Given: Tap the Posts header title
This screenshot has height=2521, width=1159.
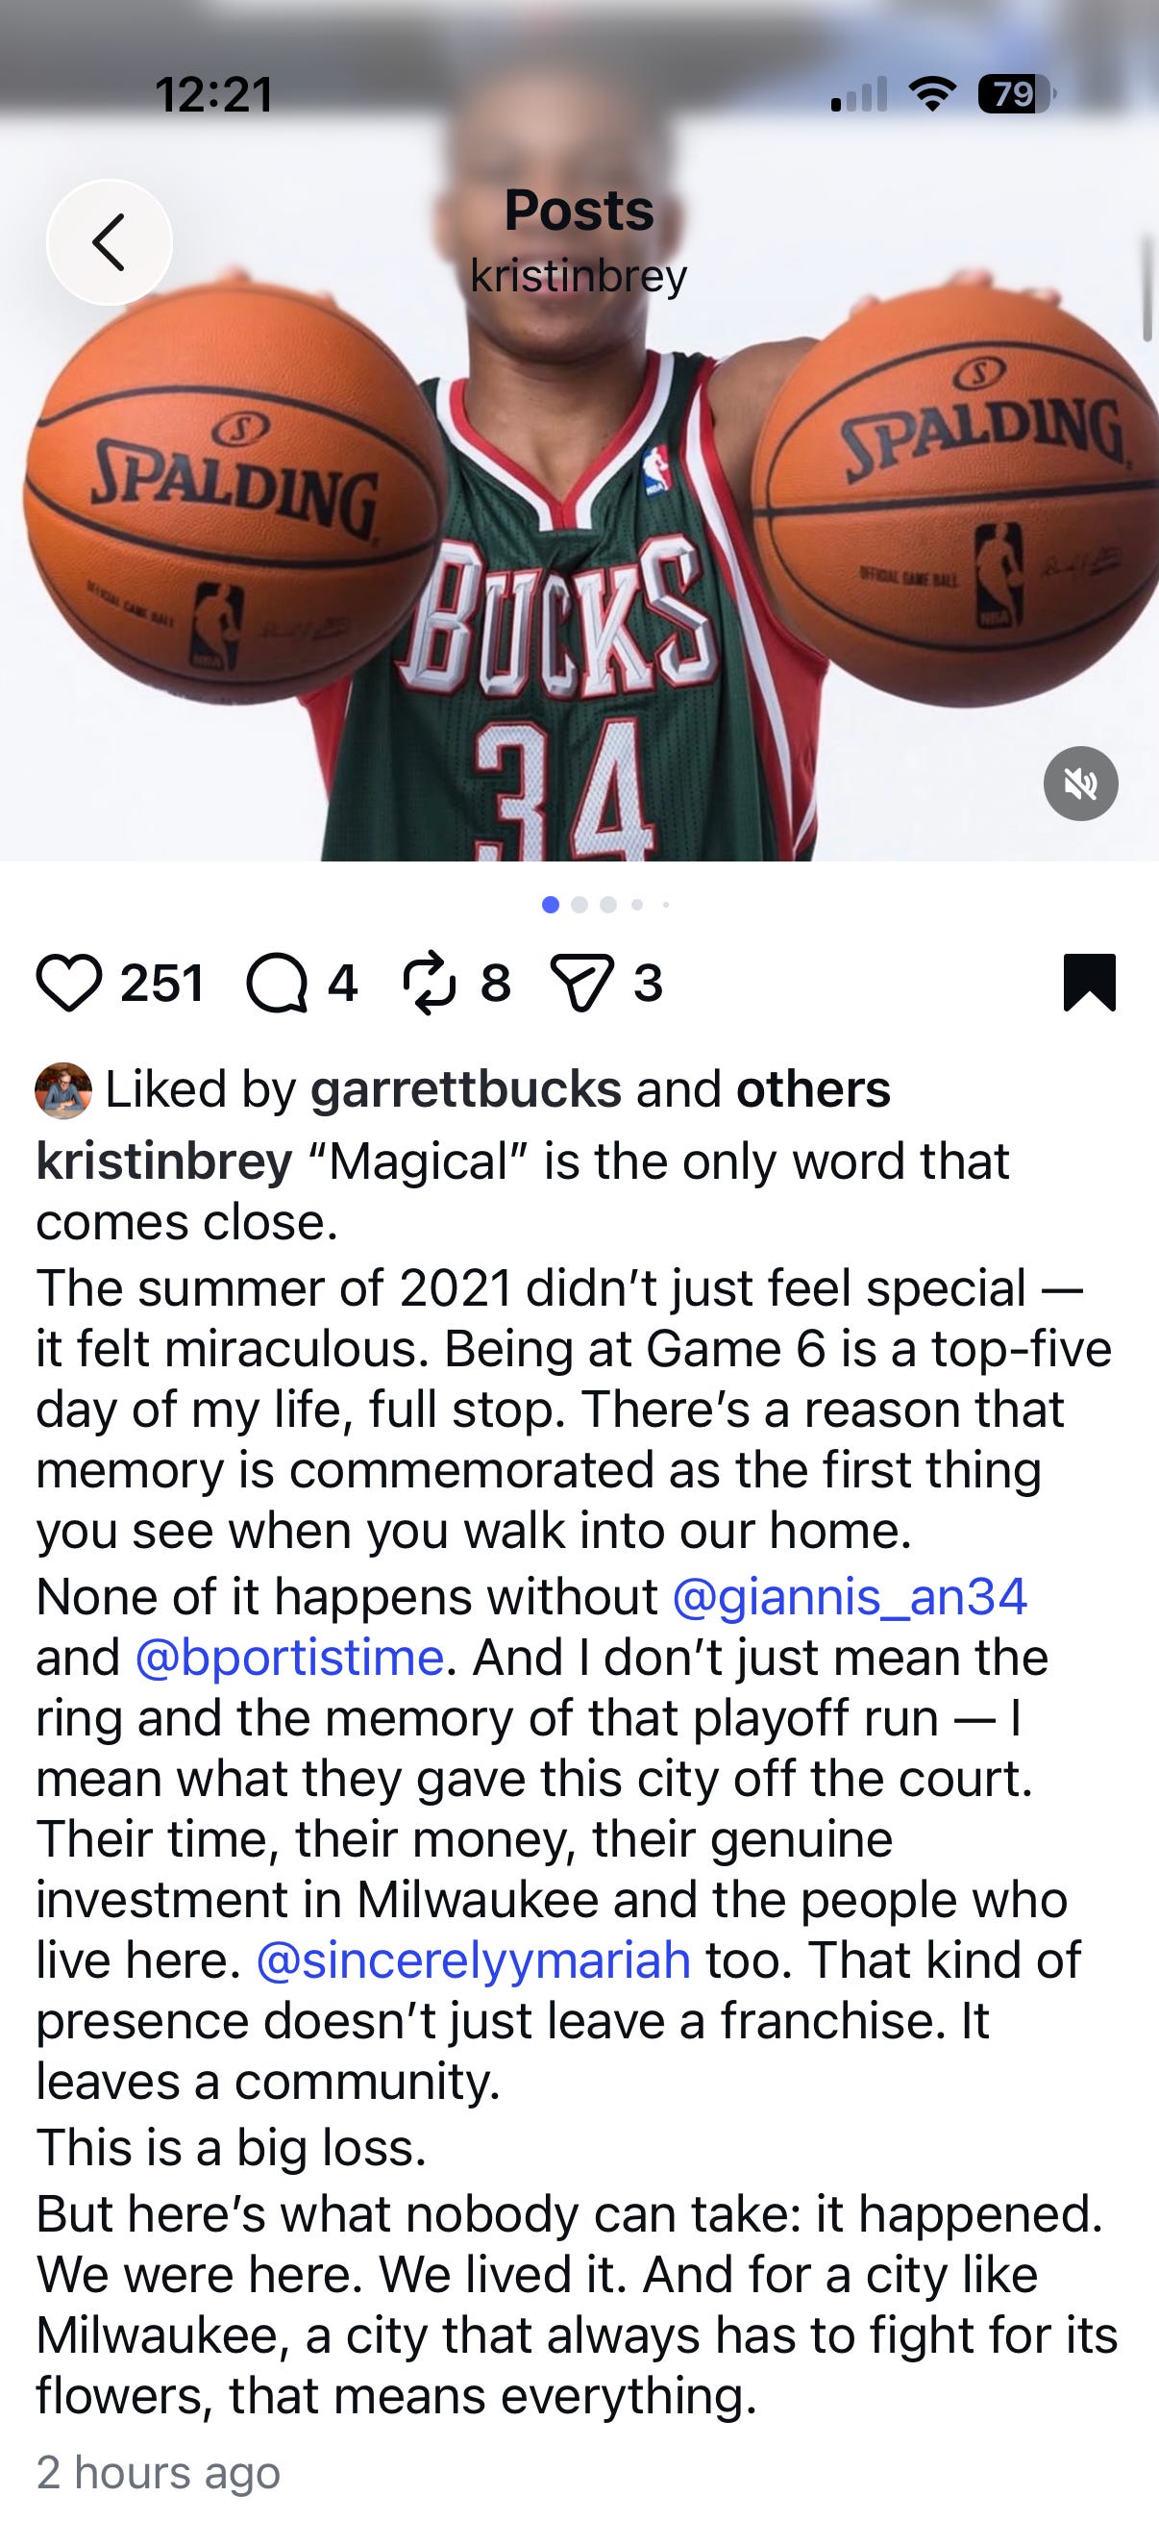Looking at the screenshot, I should click(x=579, y=211).
